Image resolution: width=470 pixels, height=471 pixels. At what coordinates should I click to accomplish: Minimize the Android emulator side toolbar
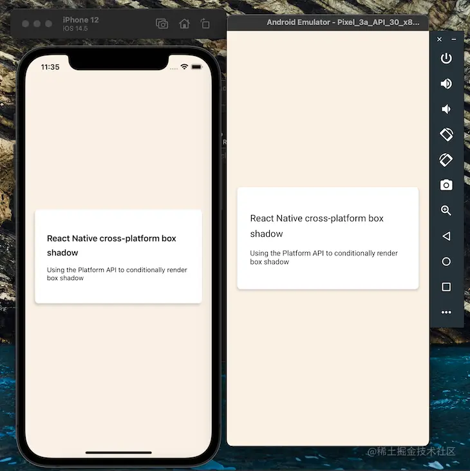[x=454, y=39]
